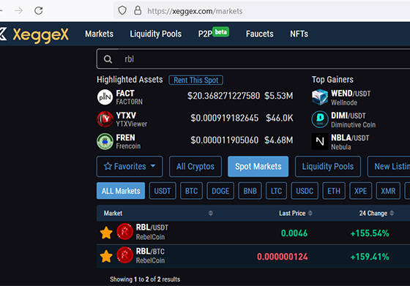Click the site padlock icon

[x=138, y=11]
